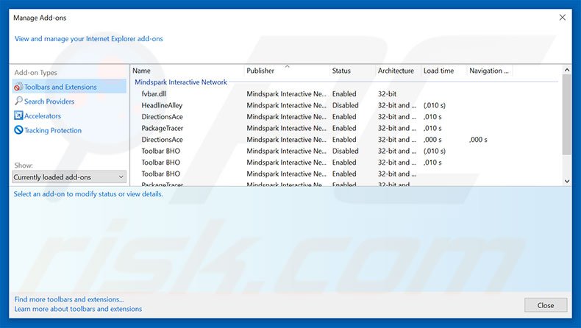Click the ,000 s navigation time cell
Screen dimensions: 581x328
pyautogui.click(x=478, y=140)
